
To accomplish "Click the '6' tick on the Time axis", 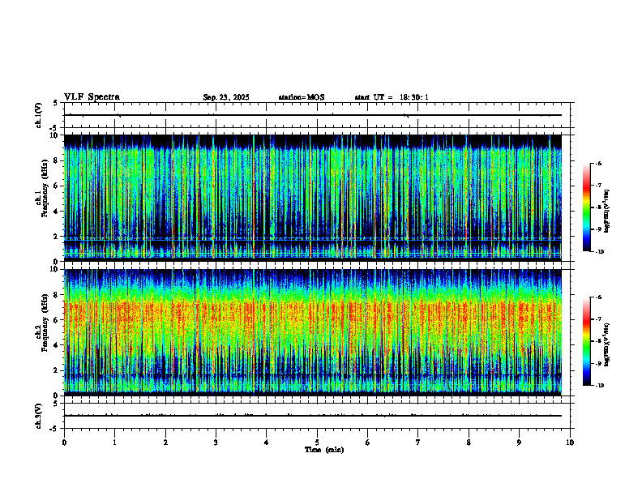I will coord(368,443).
